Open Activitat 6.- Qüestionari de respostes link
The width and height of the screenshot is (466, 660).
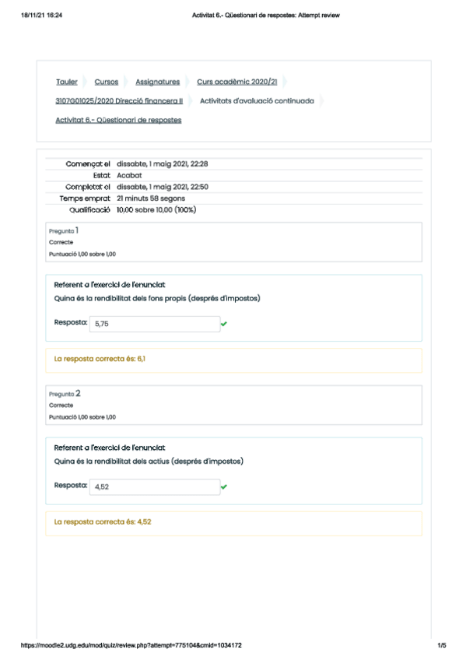click(118, 120)
